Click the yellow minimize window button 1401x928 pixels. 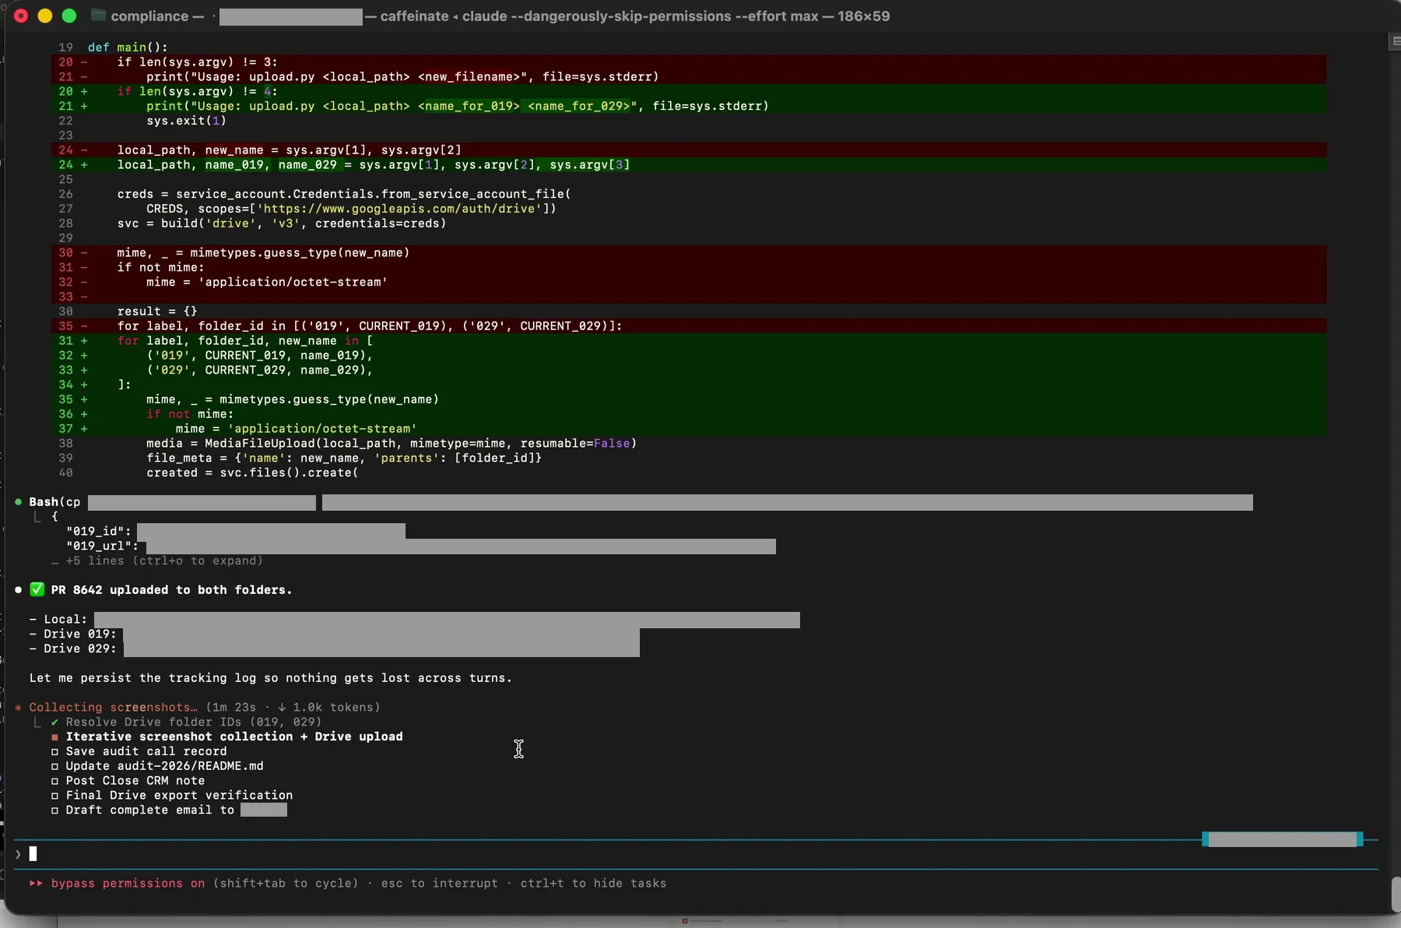pyautogui.click(x=45, y=16)
